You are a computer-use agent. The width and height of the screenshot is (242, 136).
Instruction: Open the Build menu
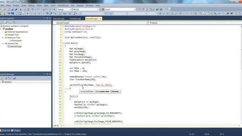[23, 6]
